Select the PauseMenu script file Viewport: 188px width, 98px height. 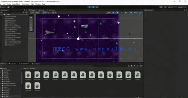92,76
